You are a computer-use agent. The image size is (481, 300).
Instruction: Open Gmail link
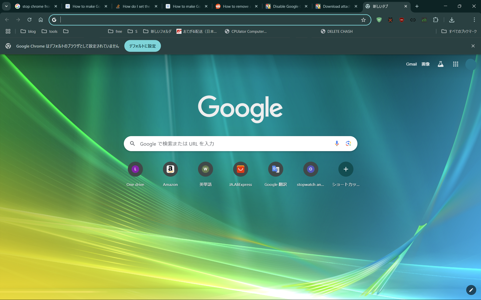click(x=411, y=64)
